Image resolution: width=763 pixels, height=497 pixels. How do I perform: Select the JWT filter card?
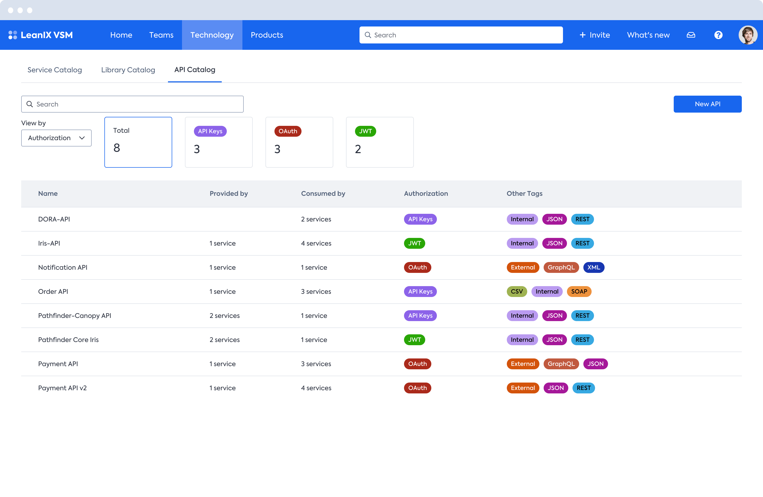coord(380,142)
